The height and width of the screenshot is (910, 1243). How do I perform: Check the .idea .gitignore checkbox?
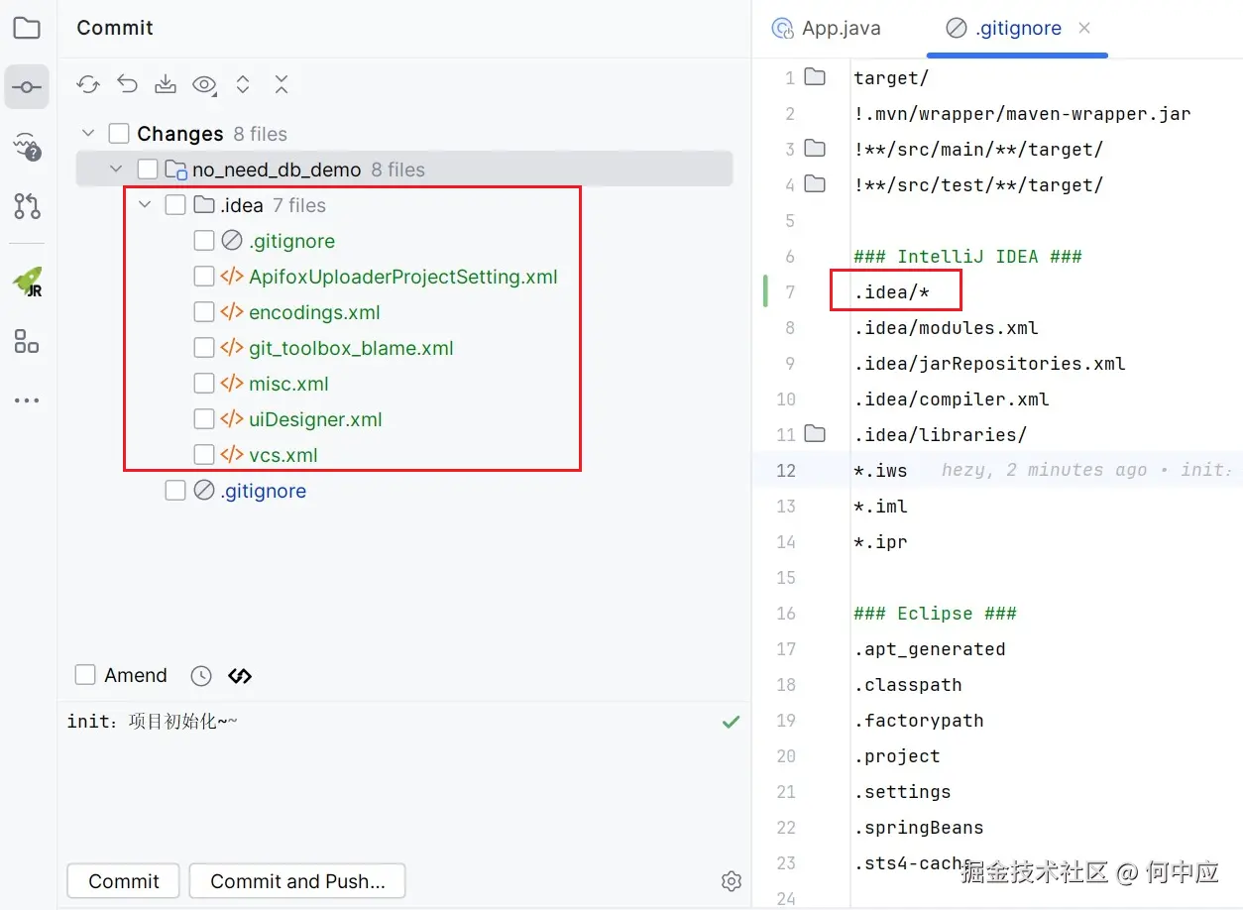pos(204,241)
